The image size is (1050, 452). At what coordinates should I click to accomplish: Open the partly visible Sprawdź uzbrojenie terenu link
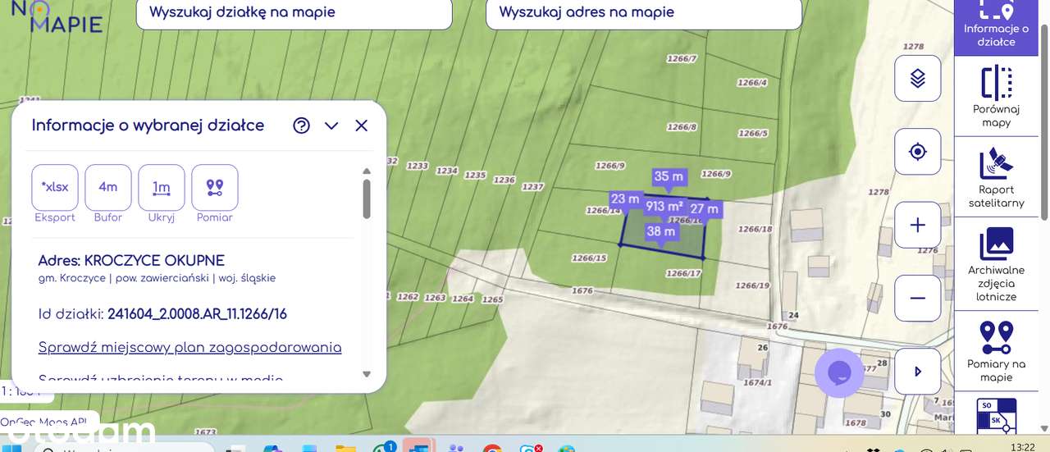click(161, 379)
